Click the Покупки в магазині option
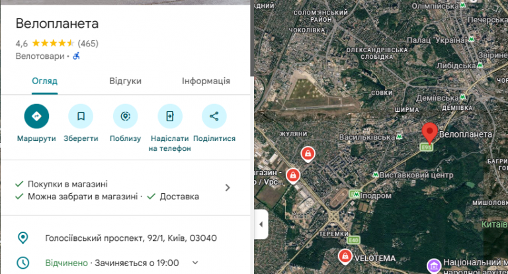The height and width of the screenshot is (274, 508). tap(67, 184)
